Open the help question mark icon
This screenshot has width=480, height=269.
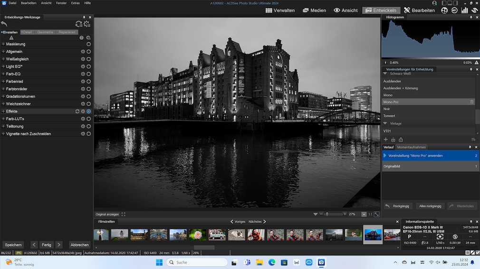81,37
